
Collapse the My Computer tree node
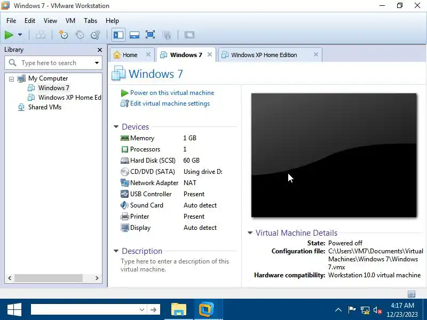[x=11, y=79]
